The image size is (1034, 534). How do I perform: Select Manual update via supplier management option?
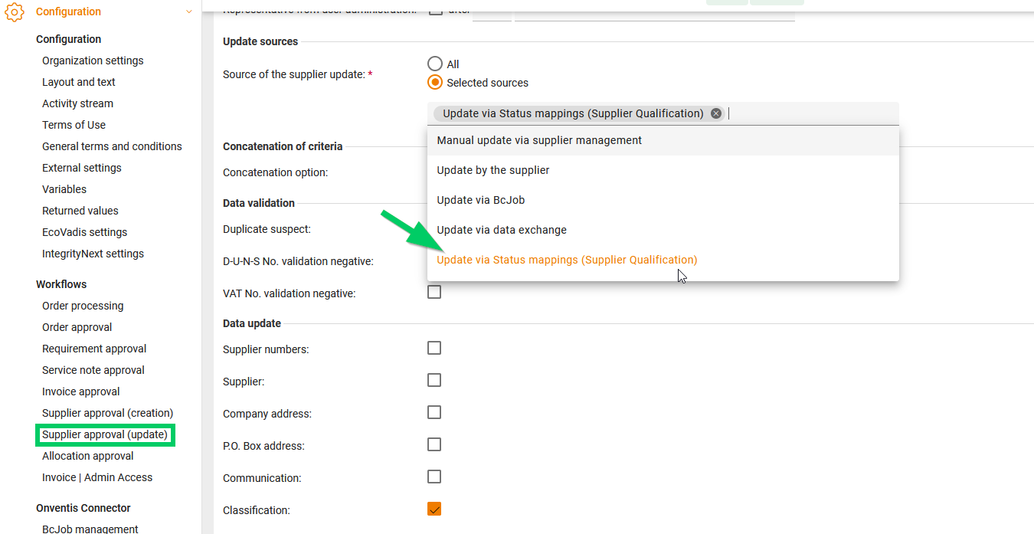pos(539,140)
